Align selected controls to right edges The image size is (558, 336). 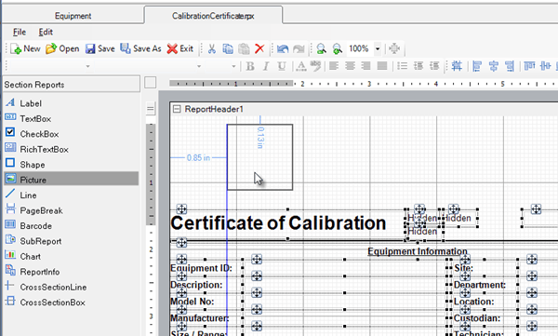click(510, 66)
